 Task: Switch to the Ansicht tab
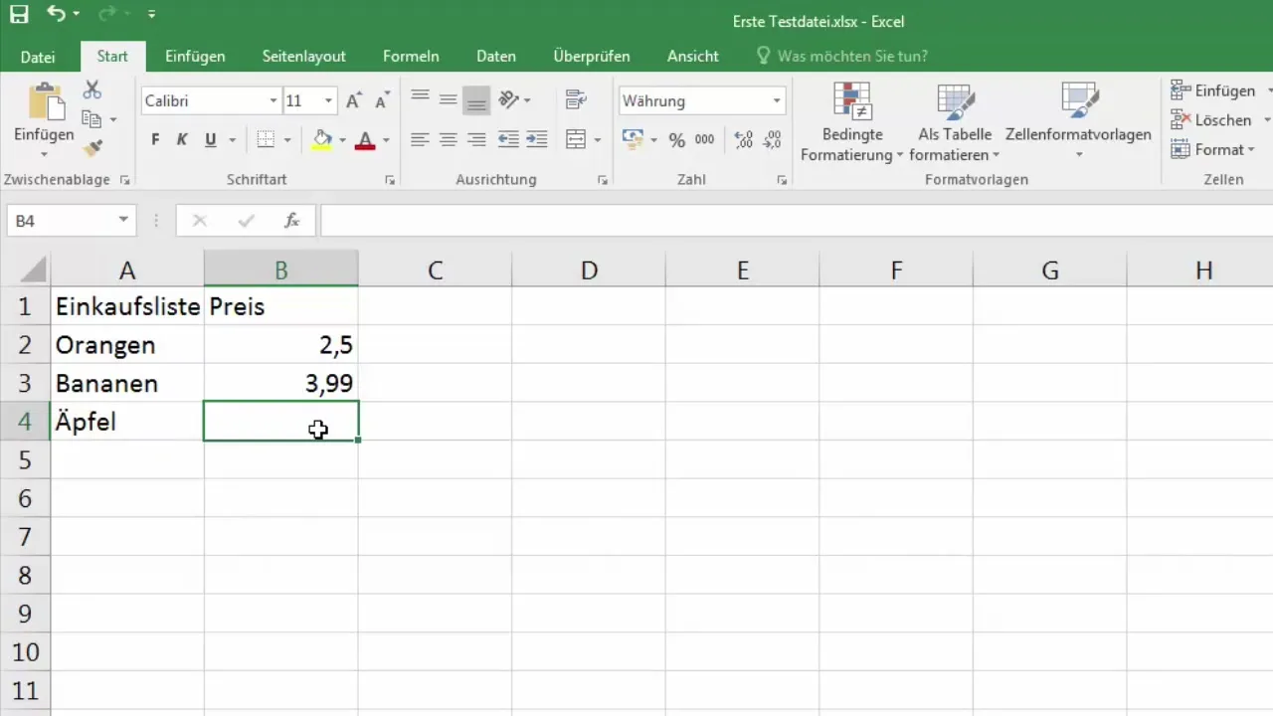tap(693, 57)
